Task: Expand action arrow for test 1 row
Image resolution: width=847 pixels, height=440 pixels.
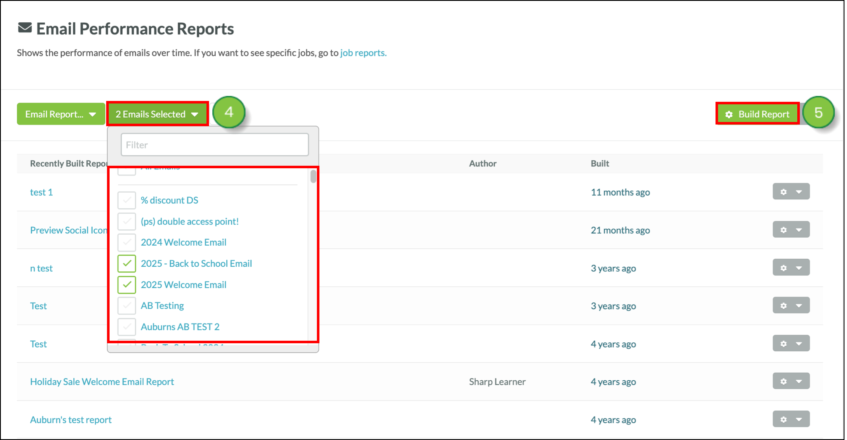Action: [799, 192]
